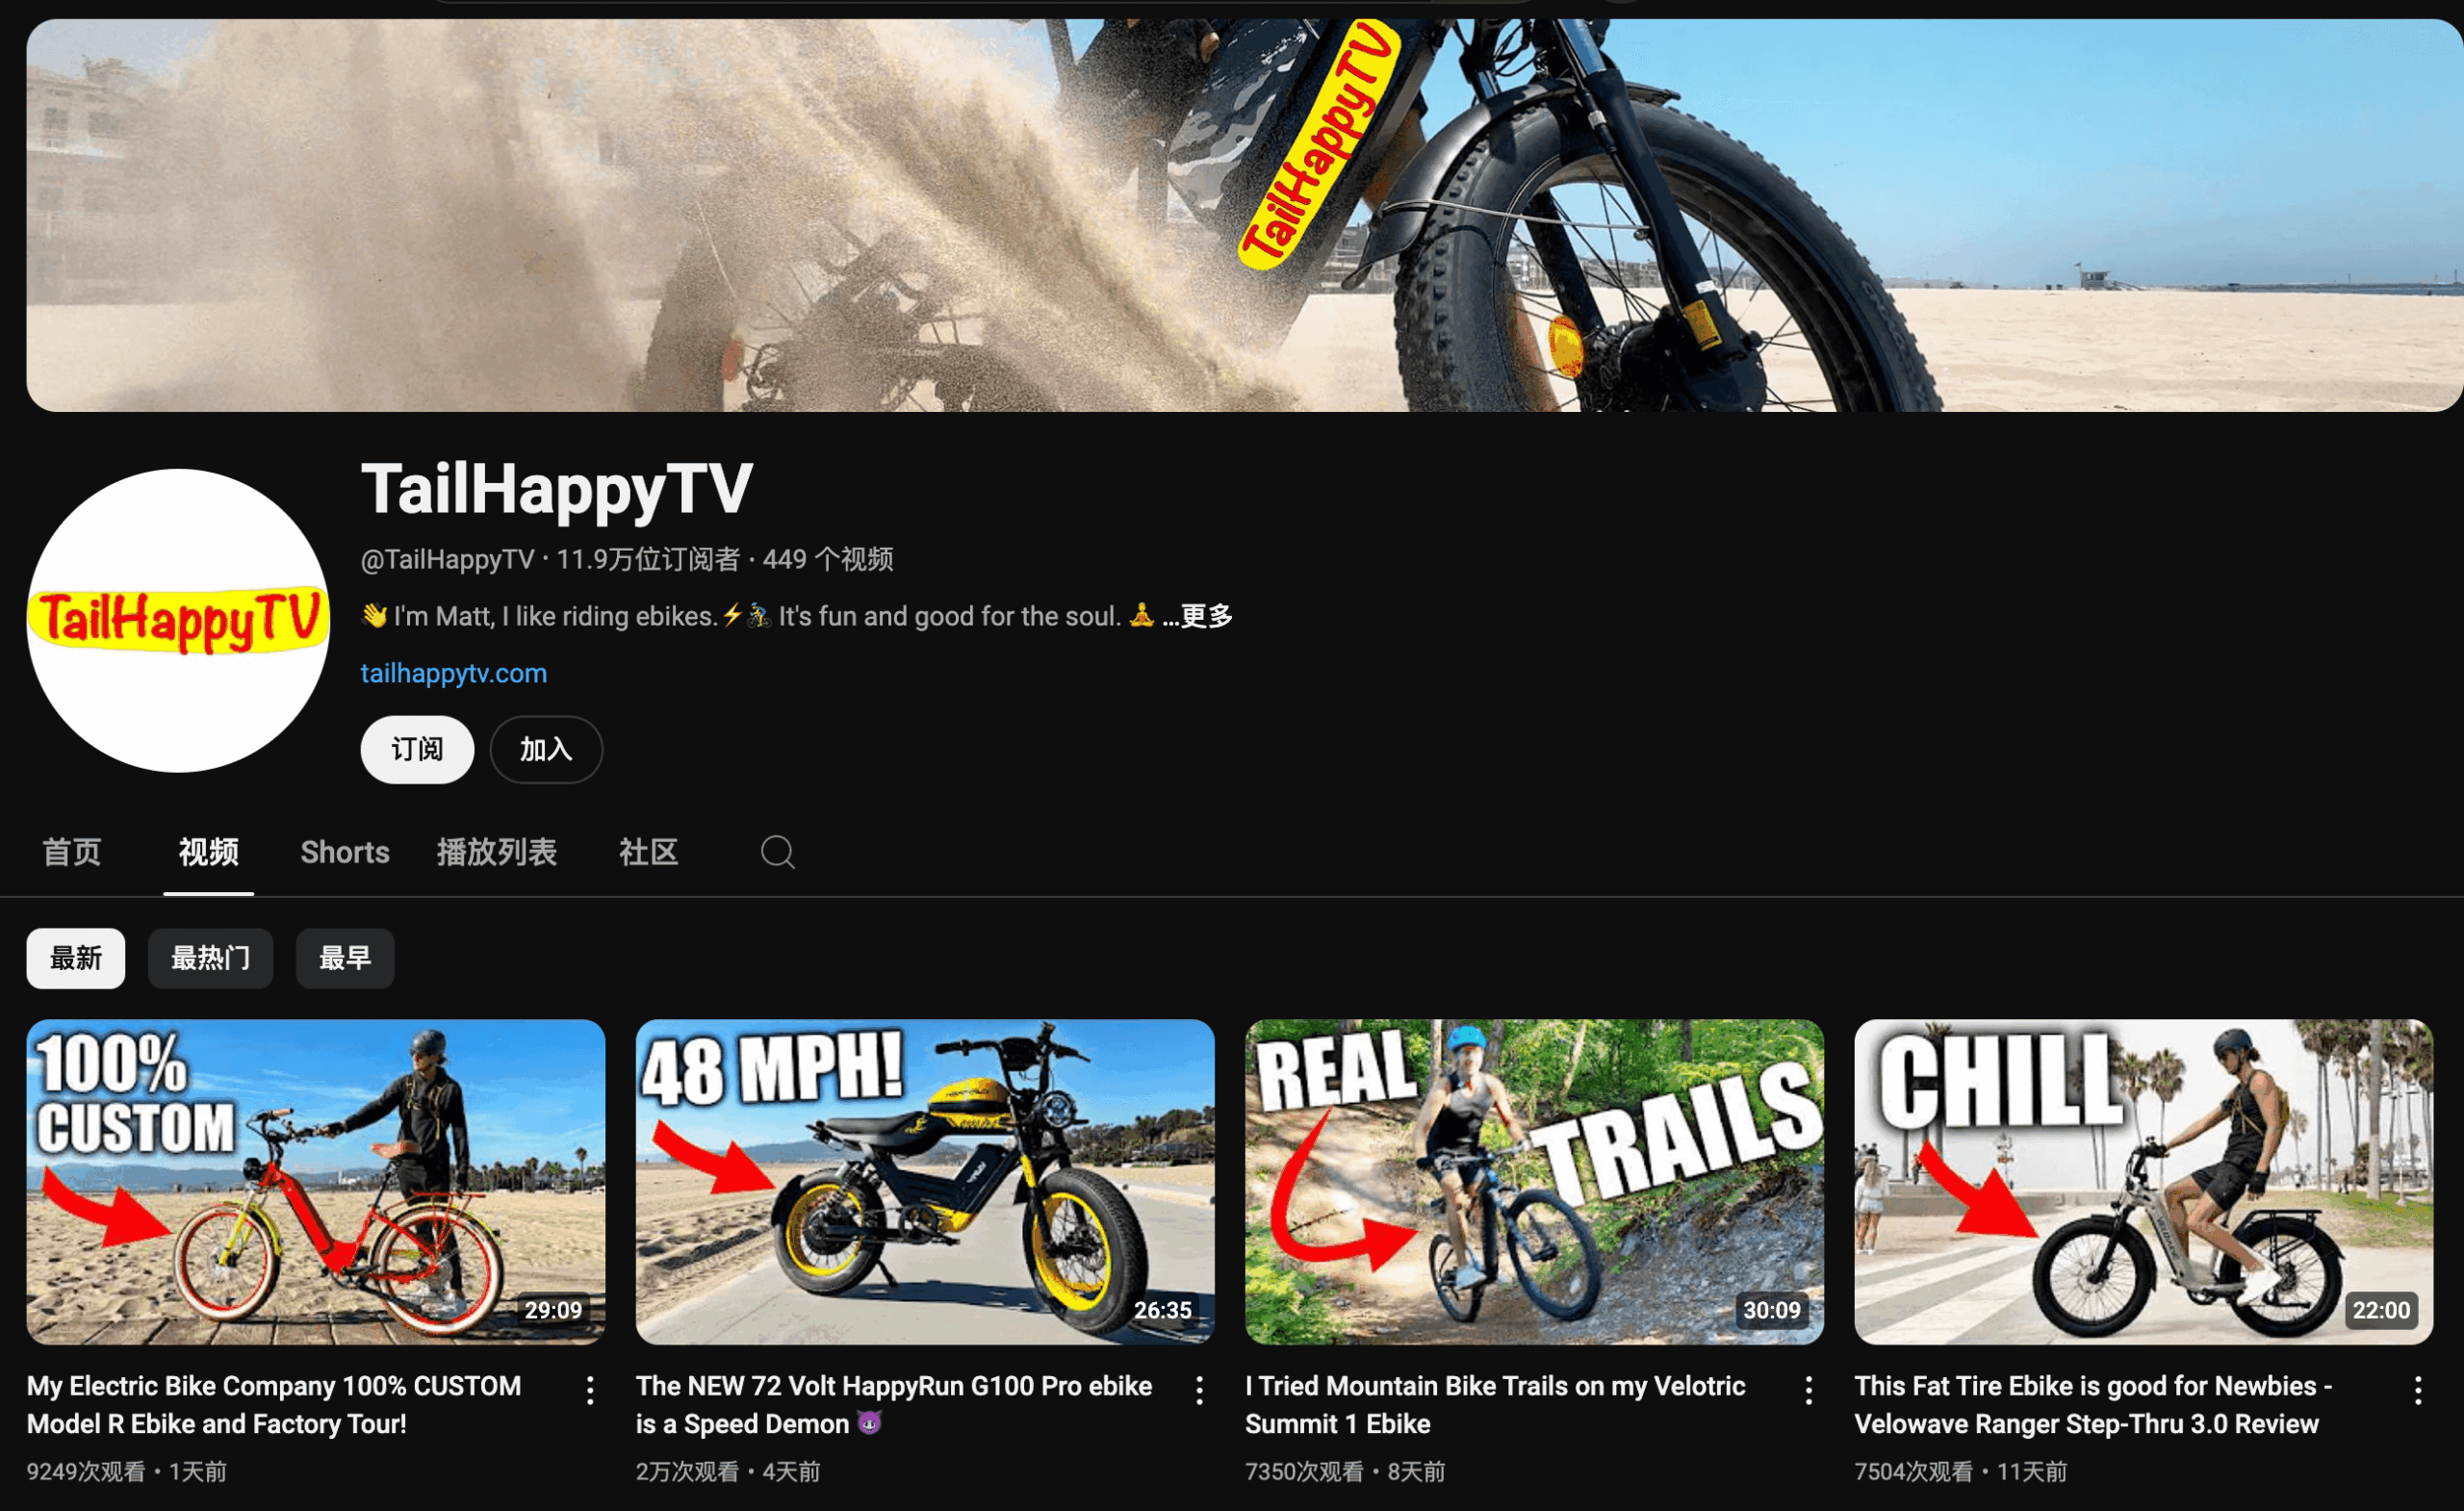Click the 22:00 duration badge

[x=2381, y=1310]
